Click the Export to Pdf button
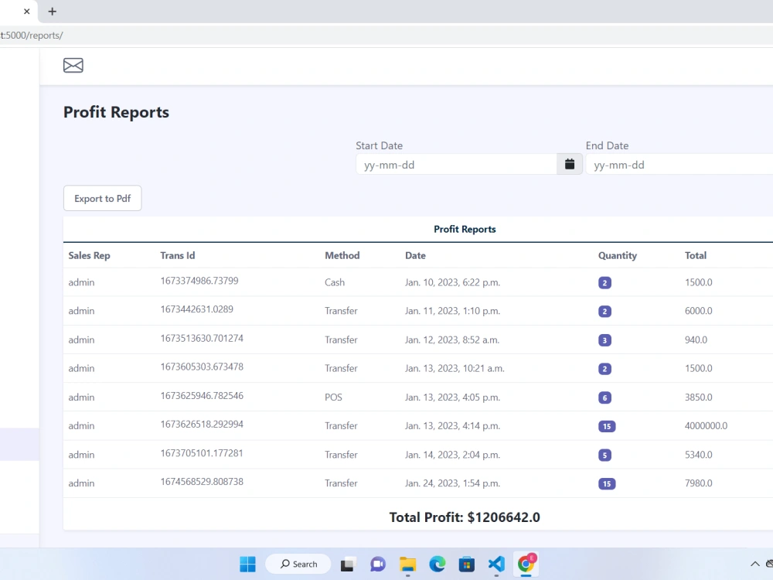This screenshot has height=580, width=773. [103, 198]
